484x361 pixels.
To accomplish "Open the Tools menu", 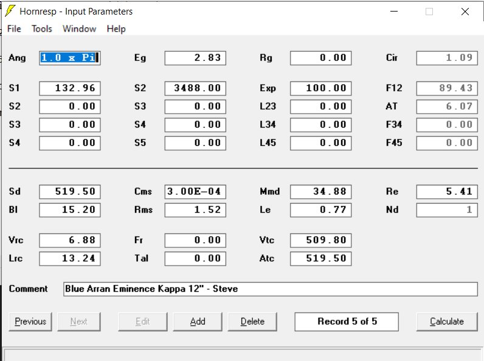I will (x=42, y=29).
